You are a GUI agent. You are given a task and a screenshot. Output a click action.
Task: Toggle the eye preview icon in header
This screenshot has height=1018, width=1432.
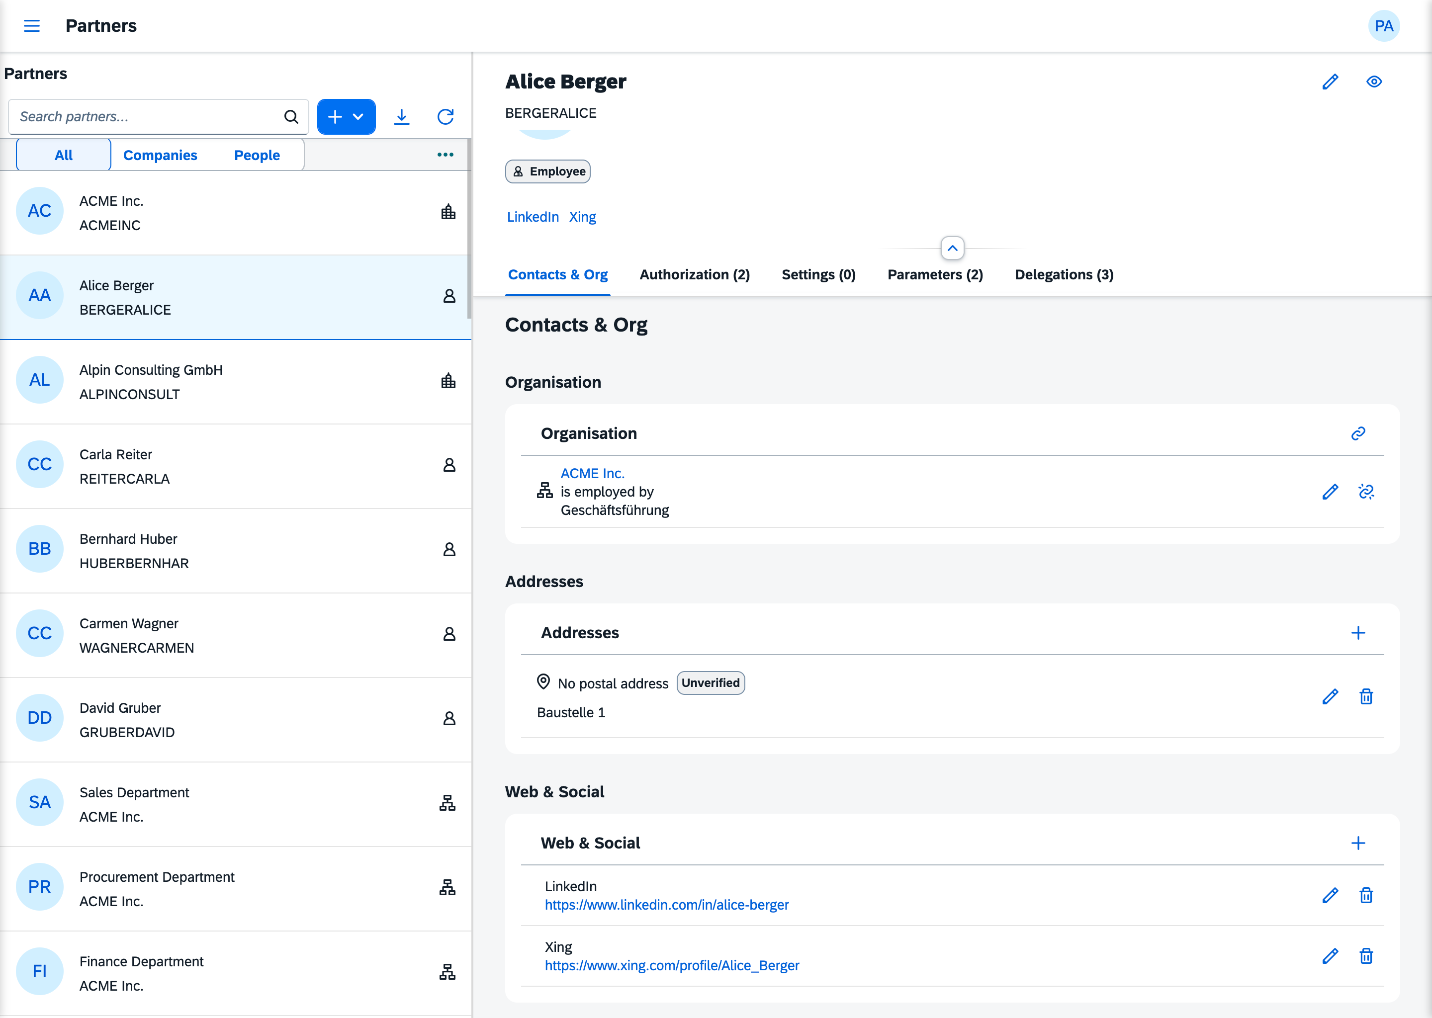click(x=1374, y=82)
